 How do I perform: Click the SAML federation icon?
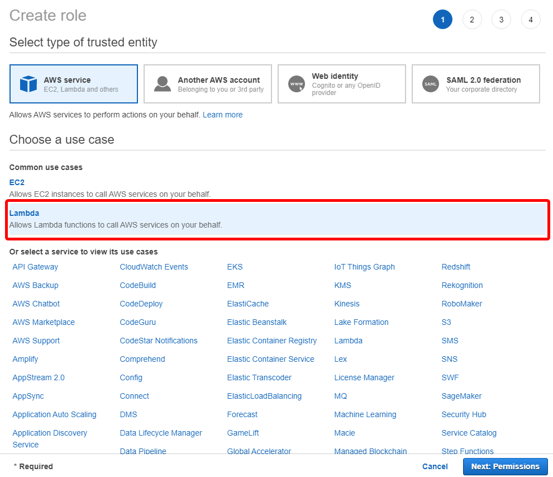[431, 84]
